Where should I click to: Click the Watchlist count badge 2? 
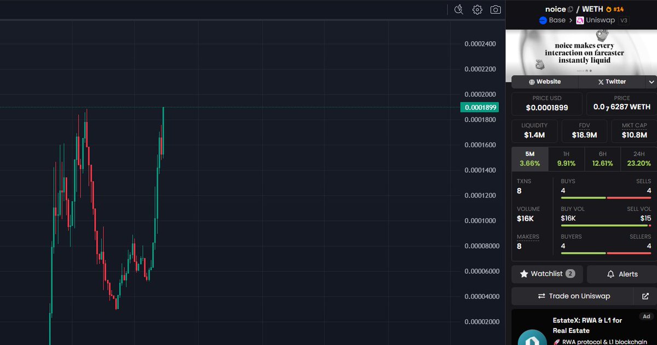[x=570, y=274]
